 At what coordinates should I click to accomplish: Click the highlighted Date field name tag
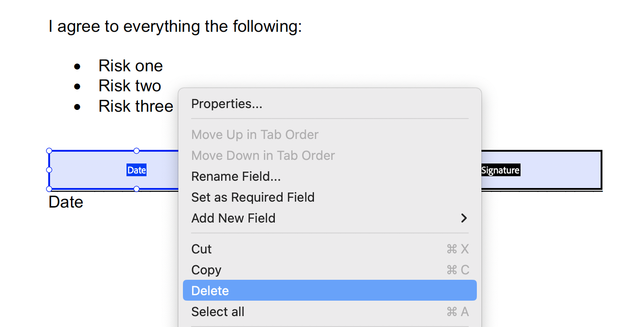click(x=137, y=170)
